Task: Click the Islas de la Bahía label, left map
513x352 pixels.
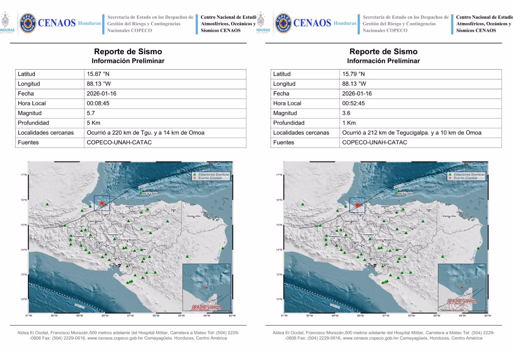Action: 150,194
